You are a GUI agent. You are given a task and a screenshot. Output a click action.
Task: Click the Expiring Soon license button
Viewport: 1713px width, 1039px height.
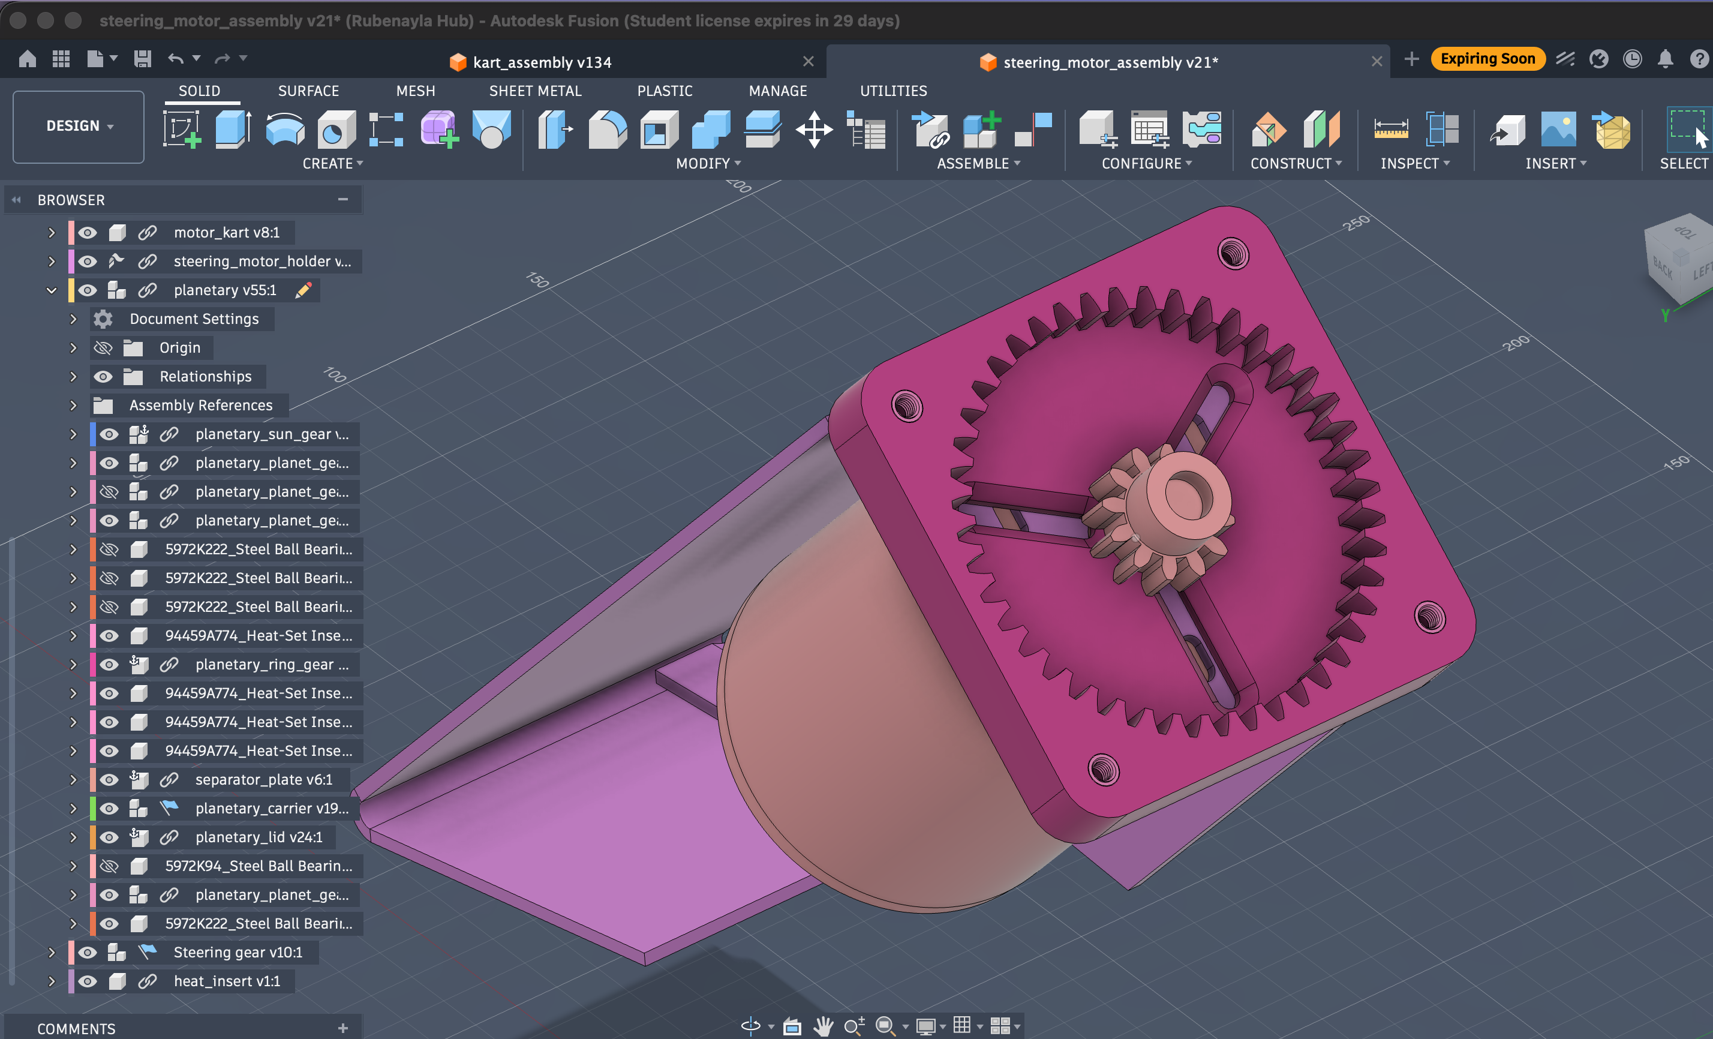tap(1487, 58)
